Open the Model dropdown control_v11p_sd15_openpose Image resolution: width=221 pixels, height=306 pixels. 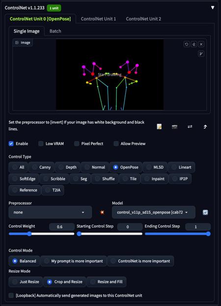coord(153,212)
